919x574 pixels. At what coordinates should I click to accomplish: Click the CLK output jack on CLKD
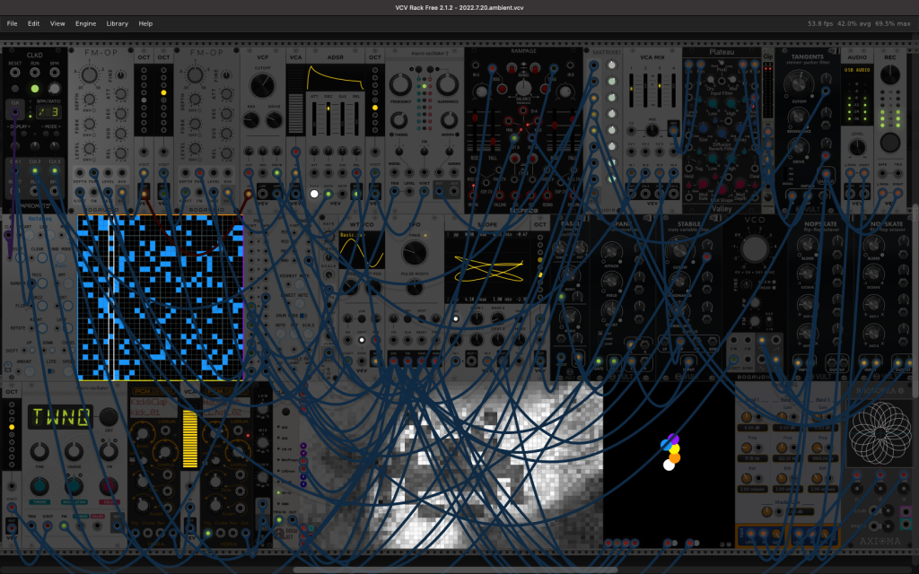(x=14, y=111)
